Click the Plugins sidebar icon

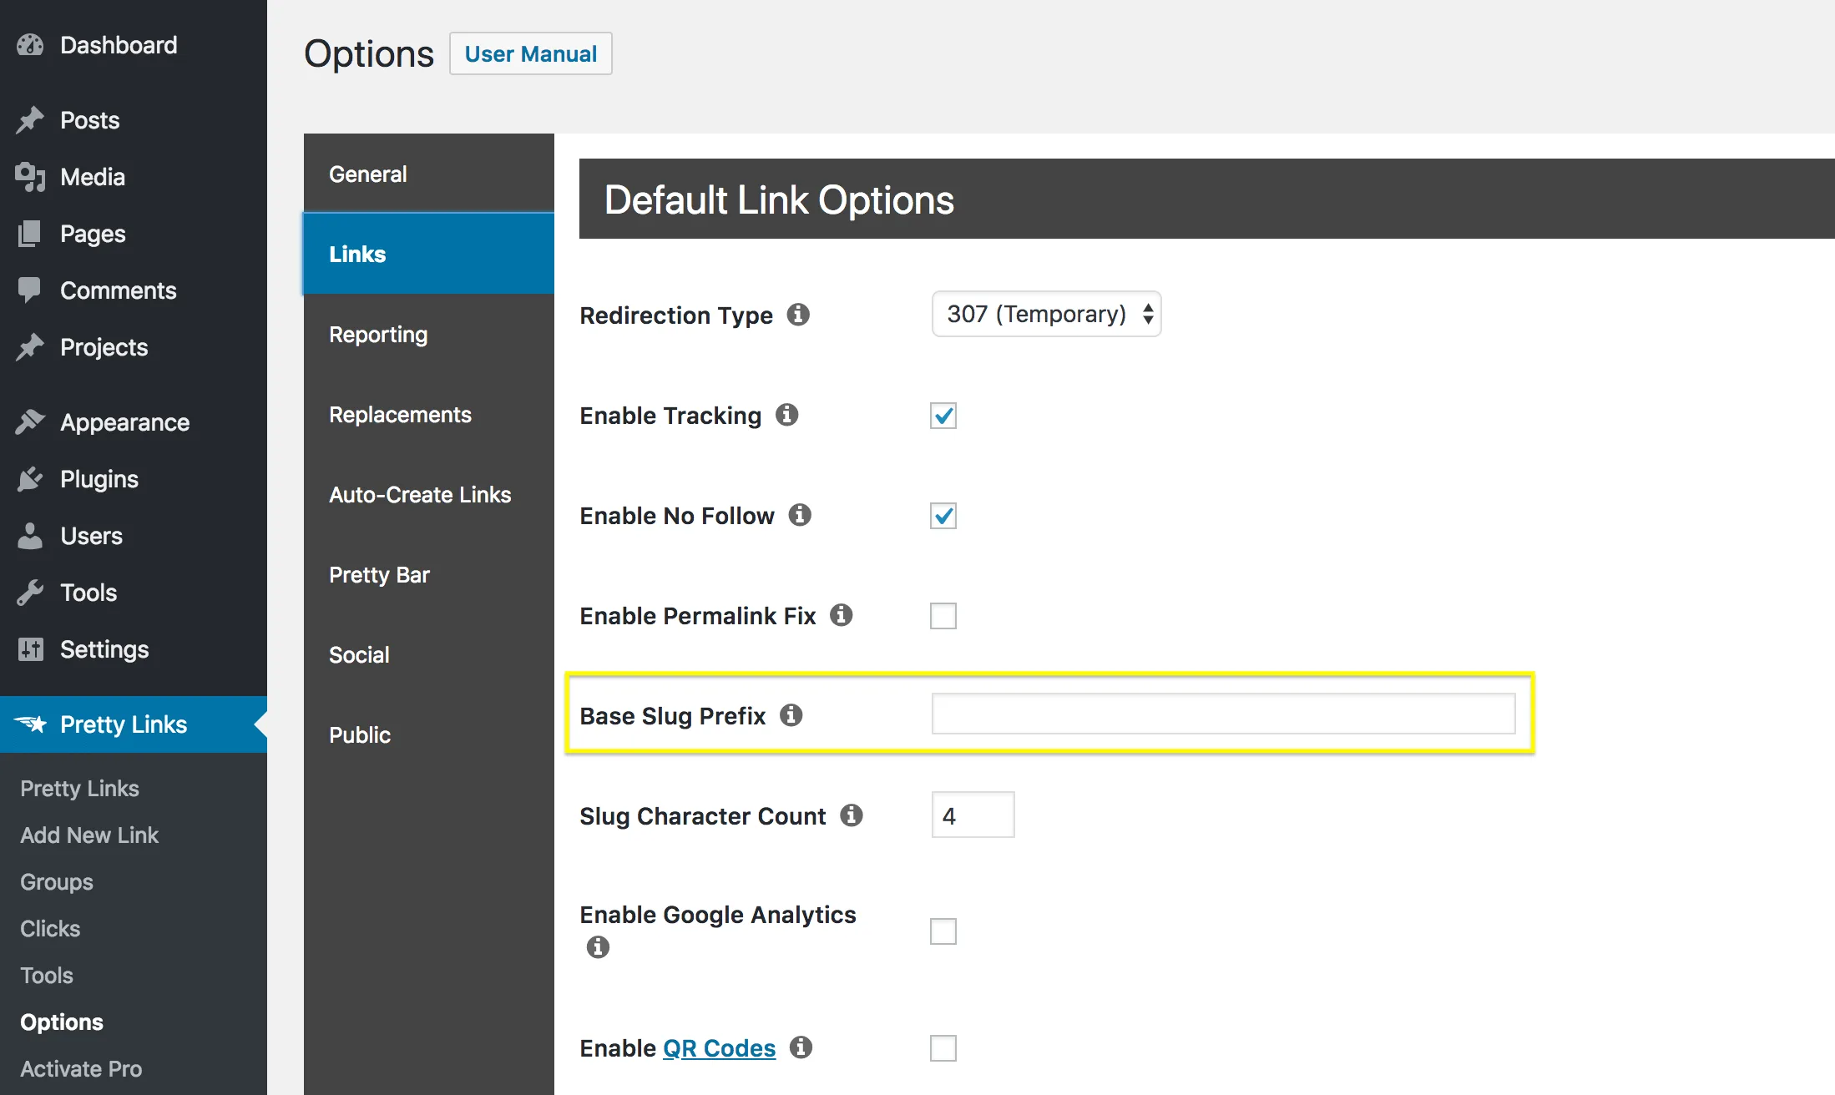(33, 478)
